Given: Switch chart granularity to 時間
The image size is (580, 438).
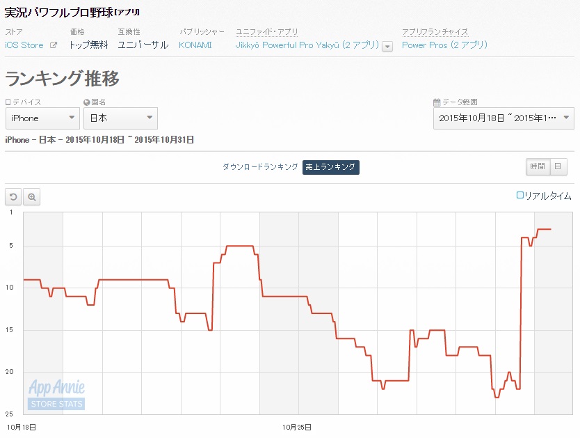Looking at the screenshot, I should (x=538, y=166).
